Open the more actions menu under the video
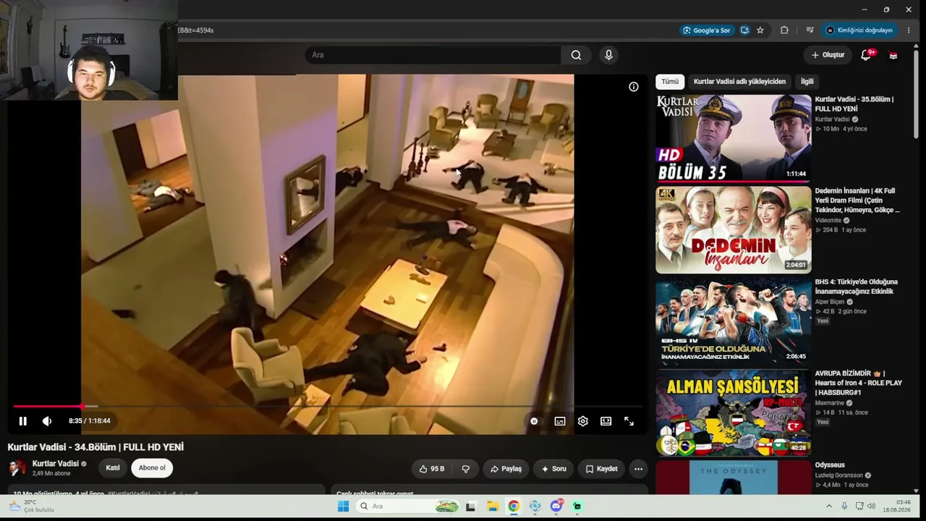Viewport: 926px width, 521px height. click(x=638, y=469)
